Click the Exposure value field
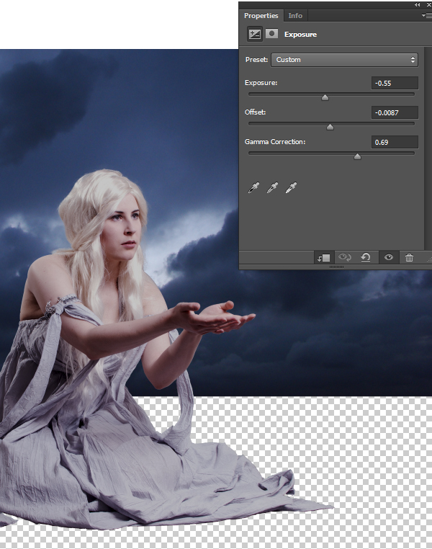The height and width of the screenshot is (549, 432). (395, 83)
